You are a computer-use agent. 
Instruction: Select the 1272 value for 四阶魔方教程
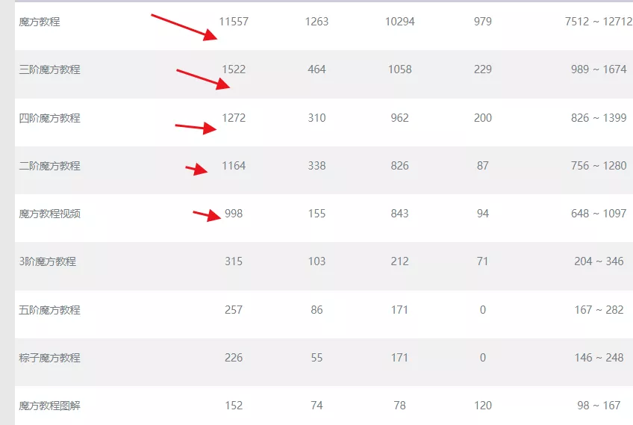click(x=234, y=118)
